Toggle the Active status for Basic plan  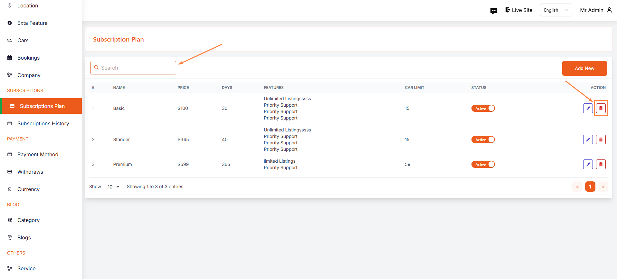[483, 108]
